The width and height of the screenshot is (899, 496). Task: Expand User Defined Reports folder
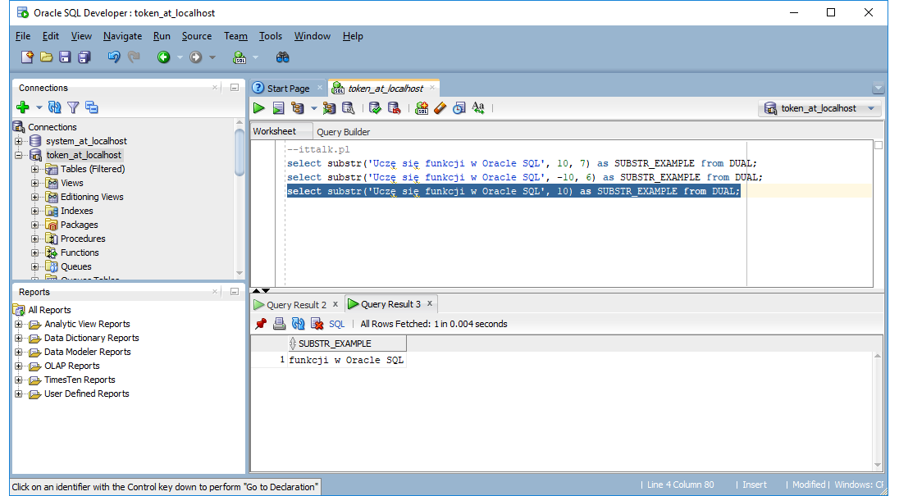tap(18, 394)
